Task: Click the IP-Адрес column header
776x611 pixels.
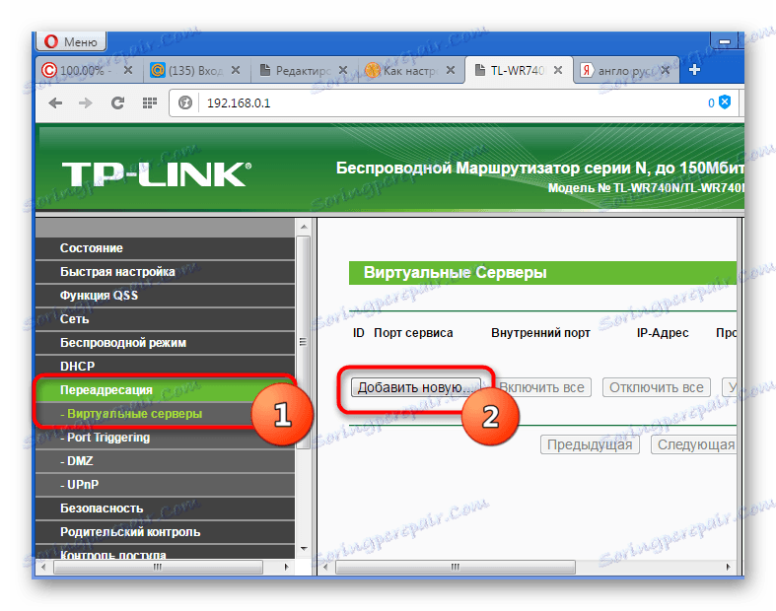Action: [x=663, y=333]
